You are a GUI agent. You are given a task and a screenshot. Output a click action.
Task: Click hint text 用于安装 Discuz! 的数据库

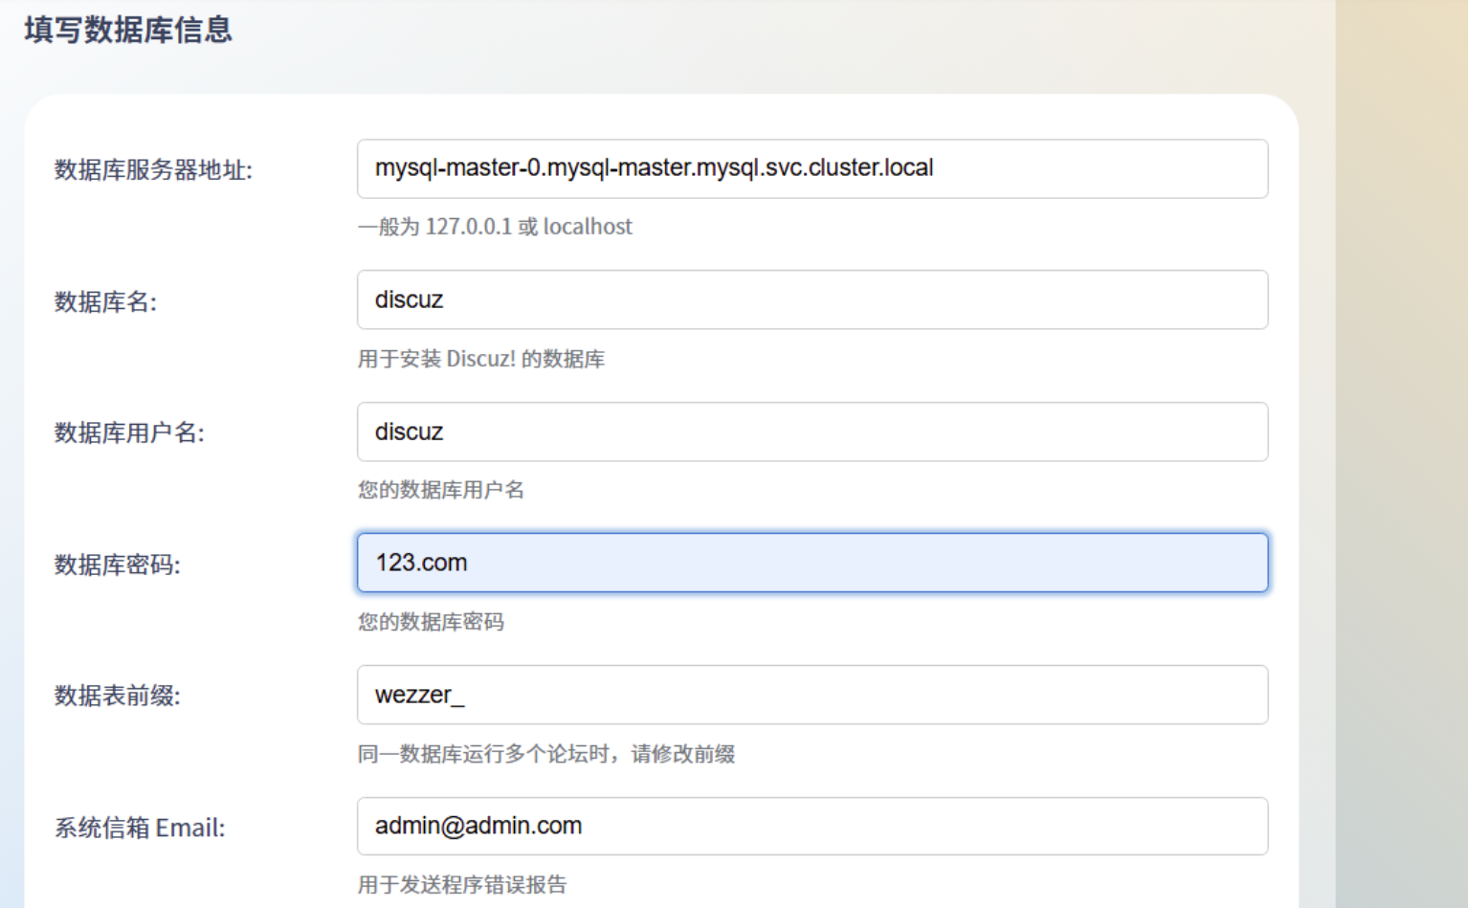tap(481, 359)
